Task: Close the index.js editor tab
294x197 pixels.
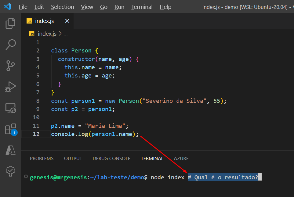Action: tap(67, 21)
